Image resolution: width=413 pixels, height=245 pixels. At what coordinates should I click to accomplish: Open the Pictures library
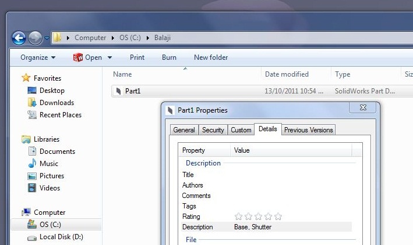tap(52, 176)
